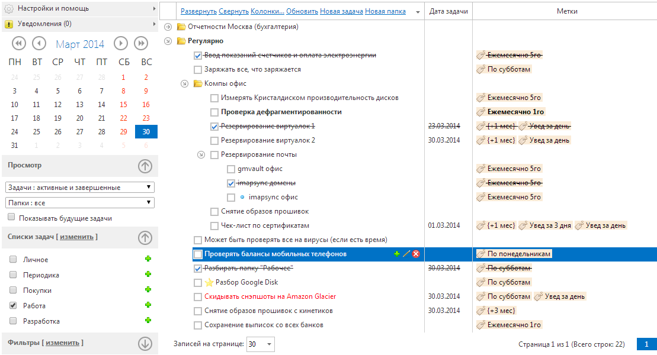Click tag icon next to Увед за 3 дня
Screen dimensions: 657x355
click(x=523, y=225)
